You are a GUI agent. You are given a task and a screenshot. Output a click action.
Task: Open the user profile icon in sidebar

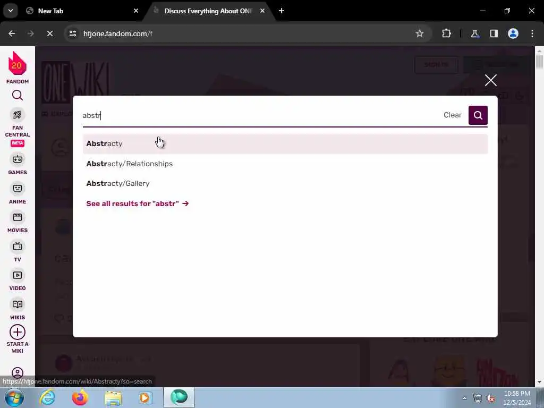pos(18,372)
